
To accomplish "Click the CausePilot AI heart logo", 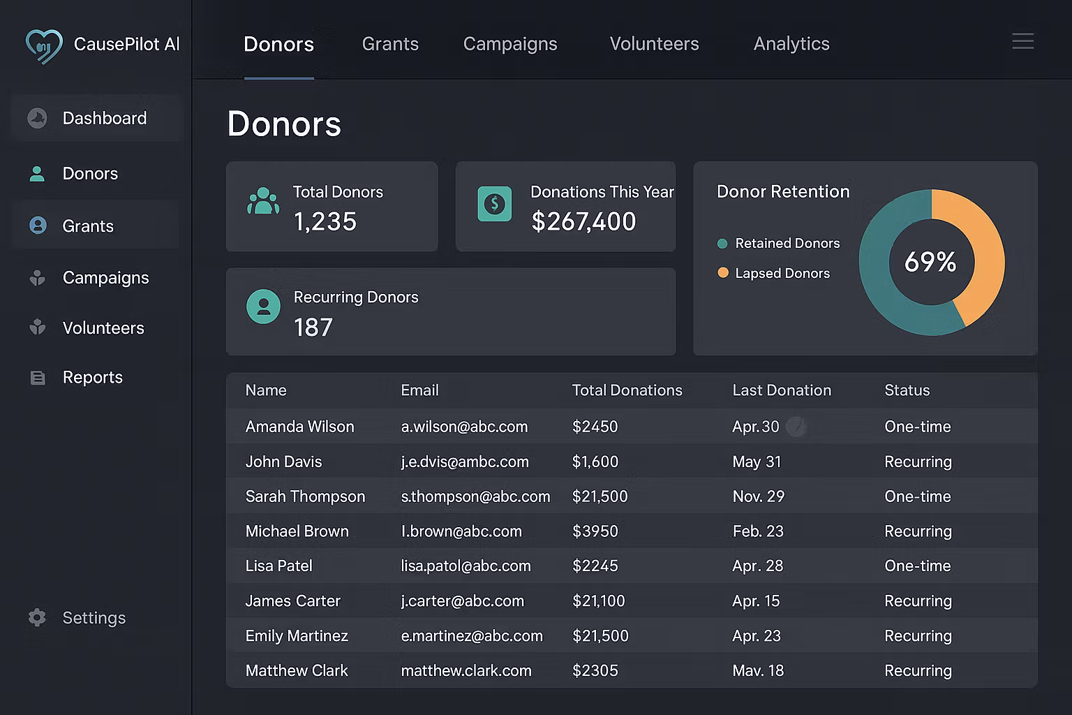I will pyautogui.click(x=43, y=46).
